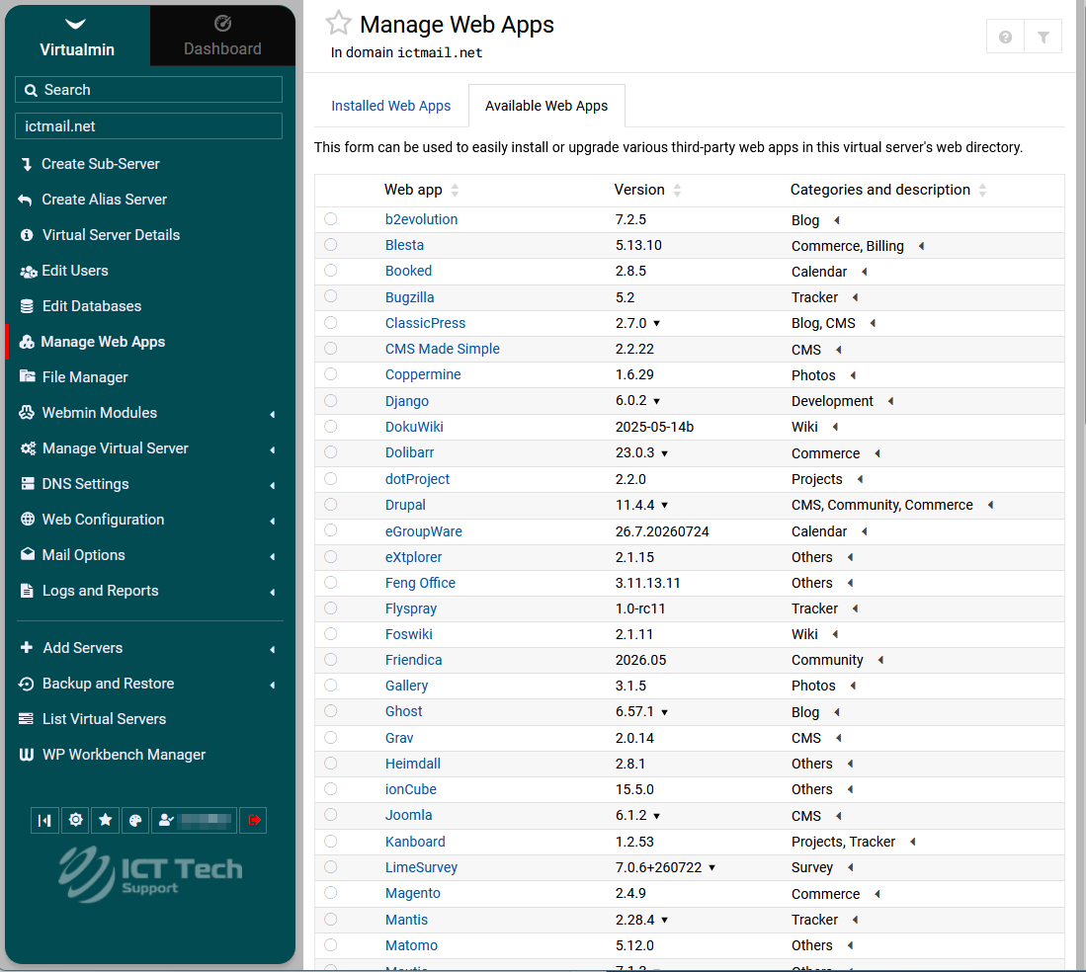Select the Bugzilla radio button
Image resolution: width=1086 pixels, height=972 pixels.
pos(331,296)
